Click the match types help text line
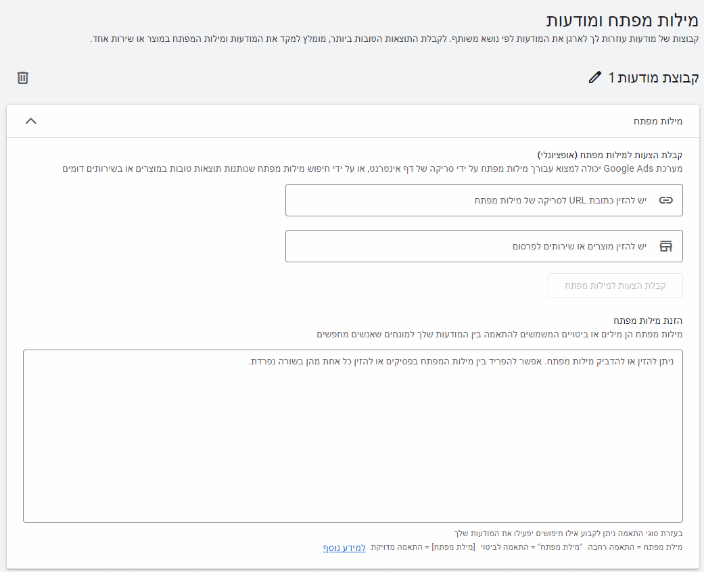Viewport: 704px width, 572px height. 568,534
